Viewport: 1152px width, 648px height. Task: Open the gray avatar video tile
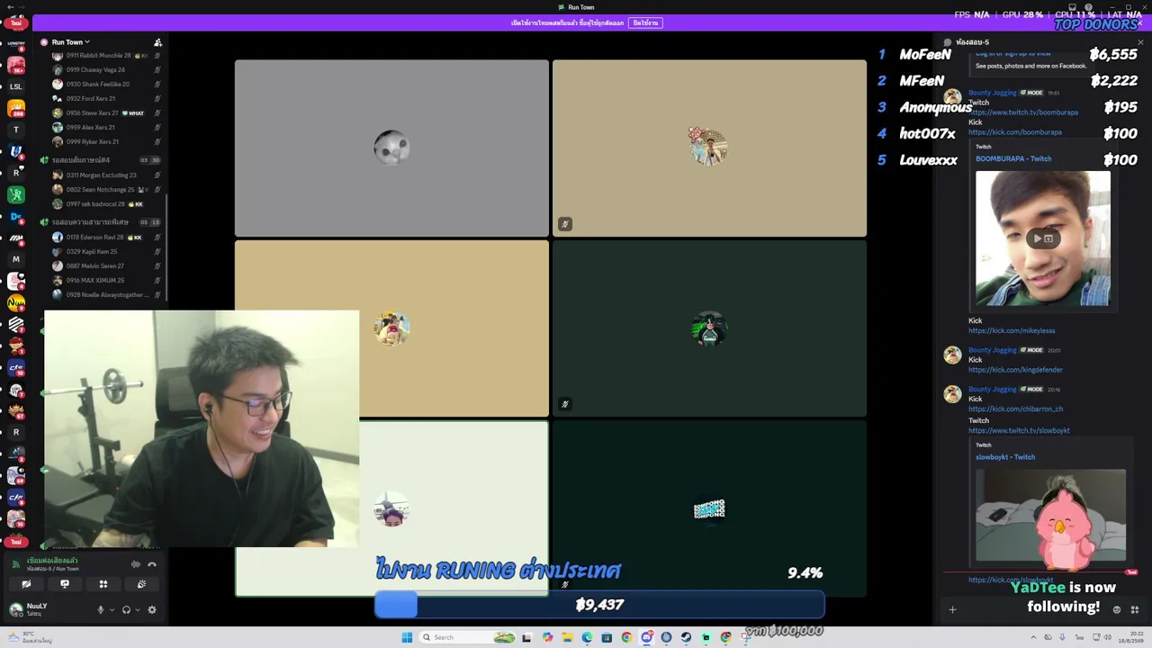pos(391,148)
